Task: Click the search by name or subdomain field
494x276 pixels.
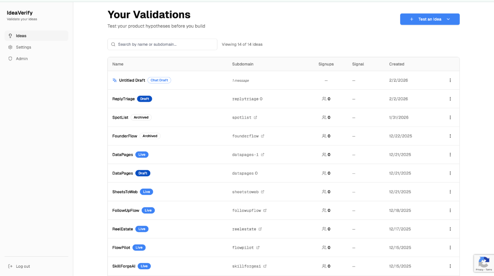Action: pyautogui.click(x=165, y=44)
